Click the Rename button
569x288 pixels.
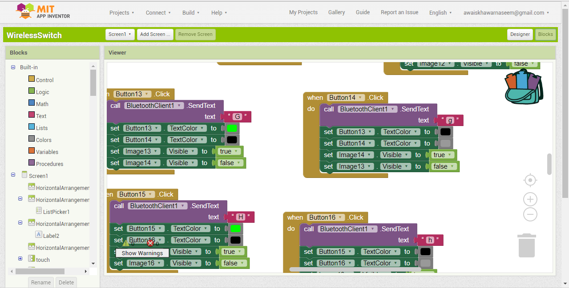tap(41, 282)
